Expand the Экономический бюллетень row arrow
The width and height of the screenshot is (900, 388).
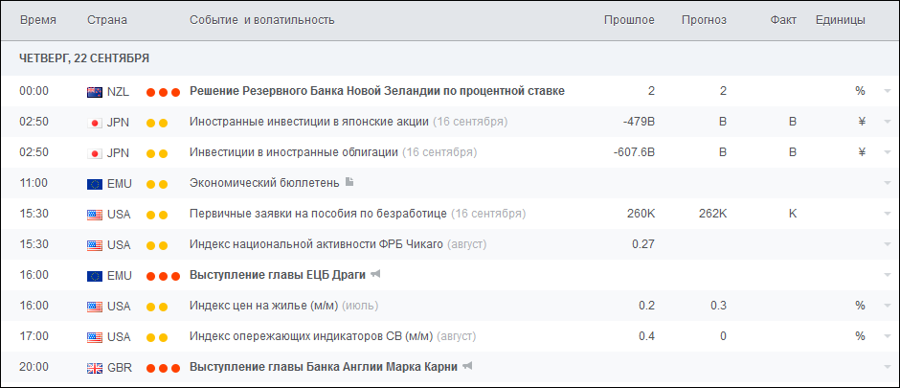888,184
